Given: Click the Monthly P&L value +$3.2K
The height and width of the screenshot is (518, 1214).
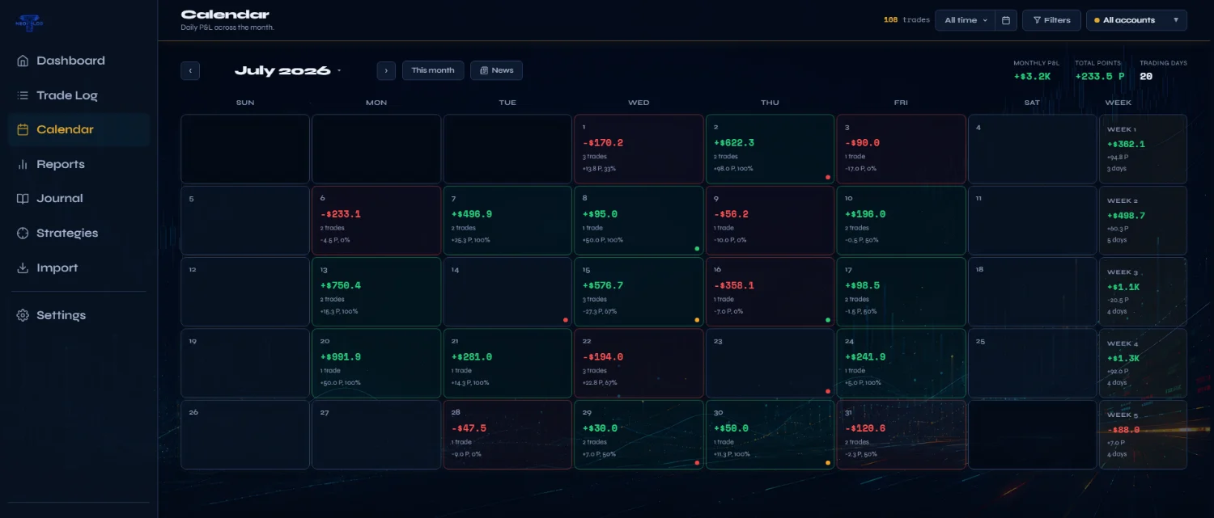Looking at the screenshot, I should point(1032,77).
